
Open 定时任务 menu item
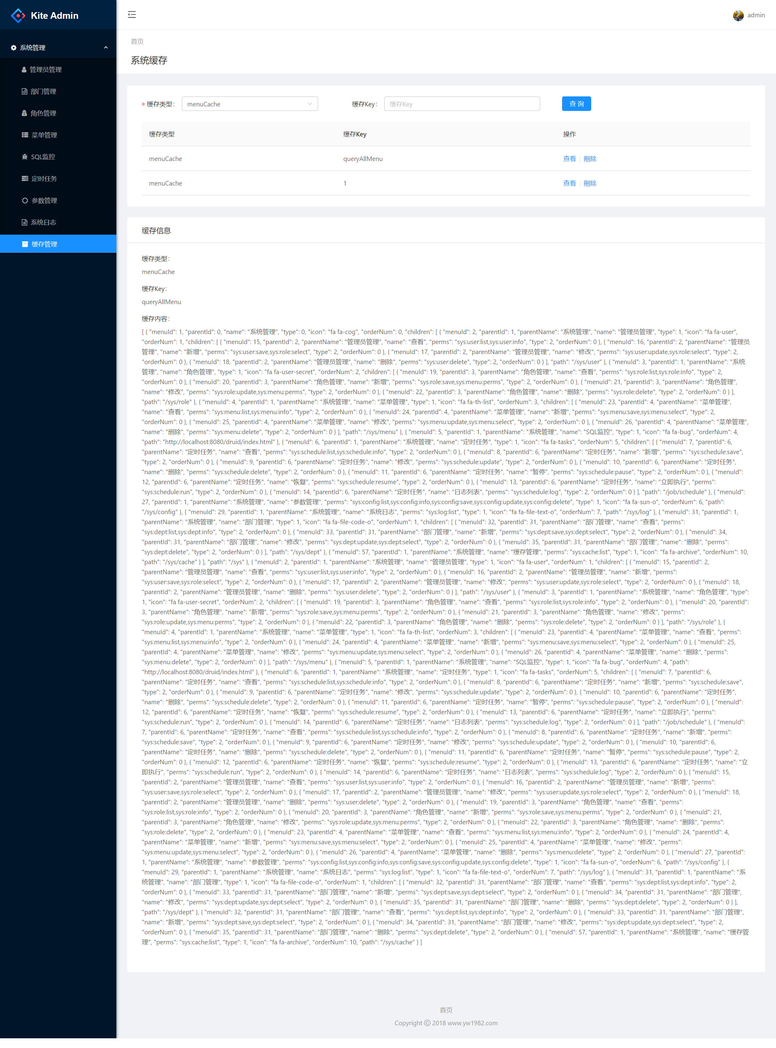click(x=58, y=179)
